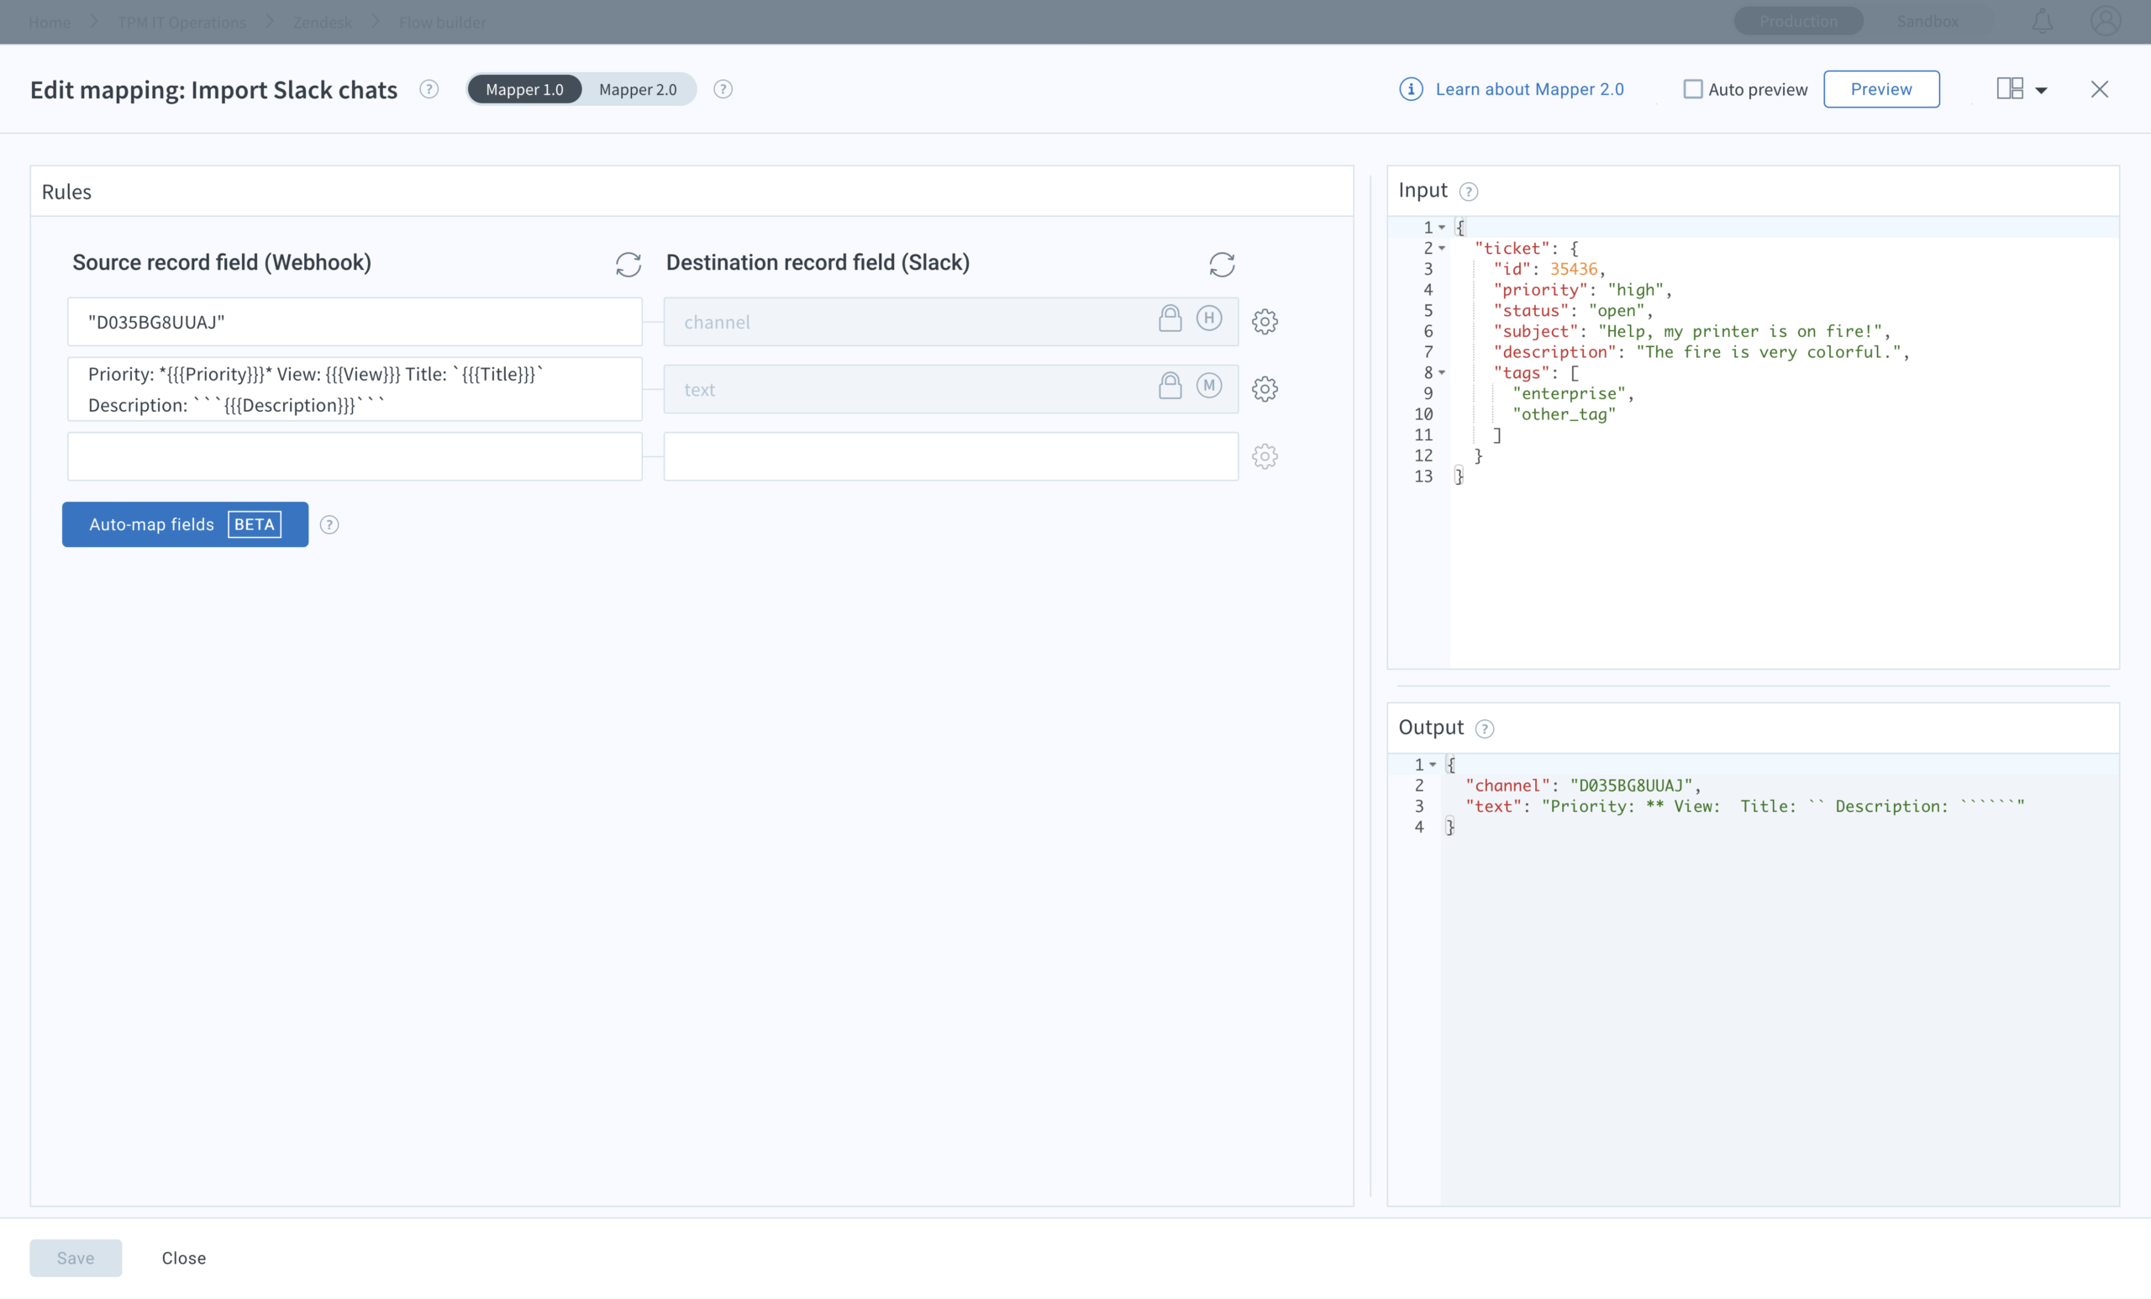Screen dimensions: 2151x1299
Task: Click the channel destination field
Action: pyautogui.click(x=950, y=322)
